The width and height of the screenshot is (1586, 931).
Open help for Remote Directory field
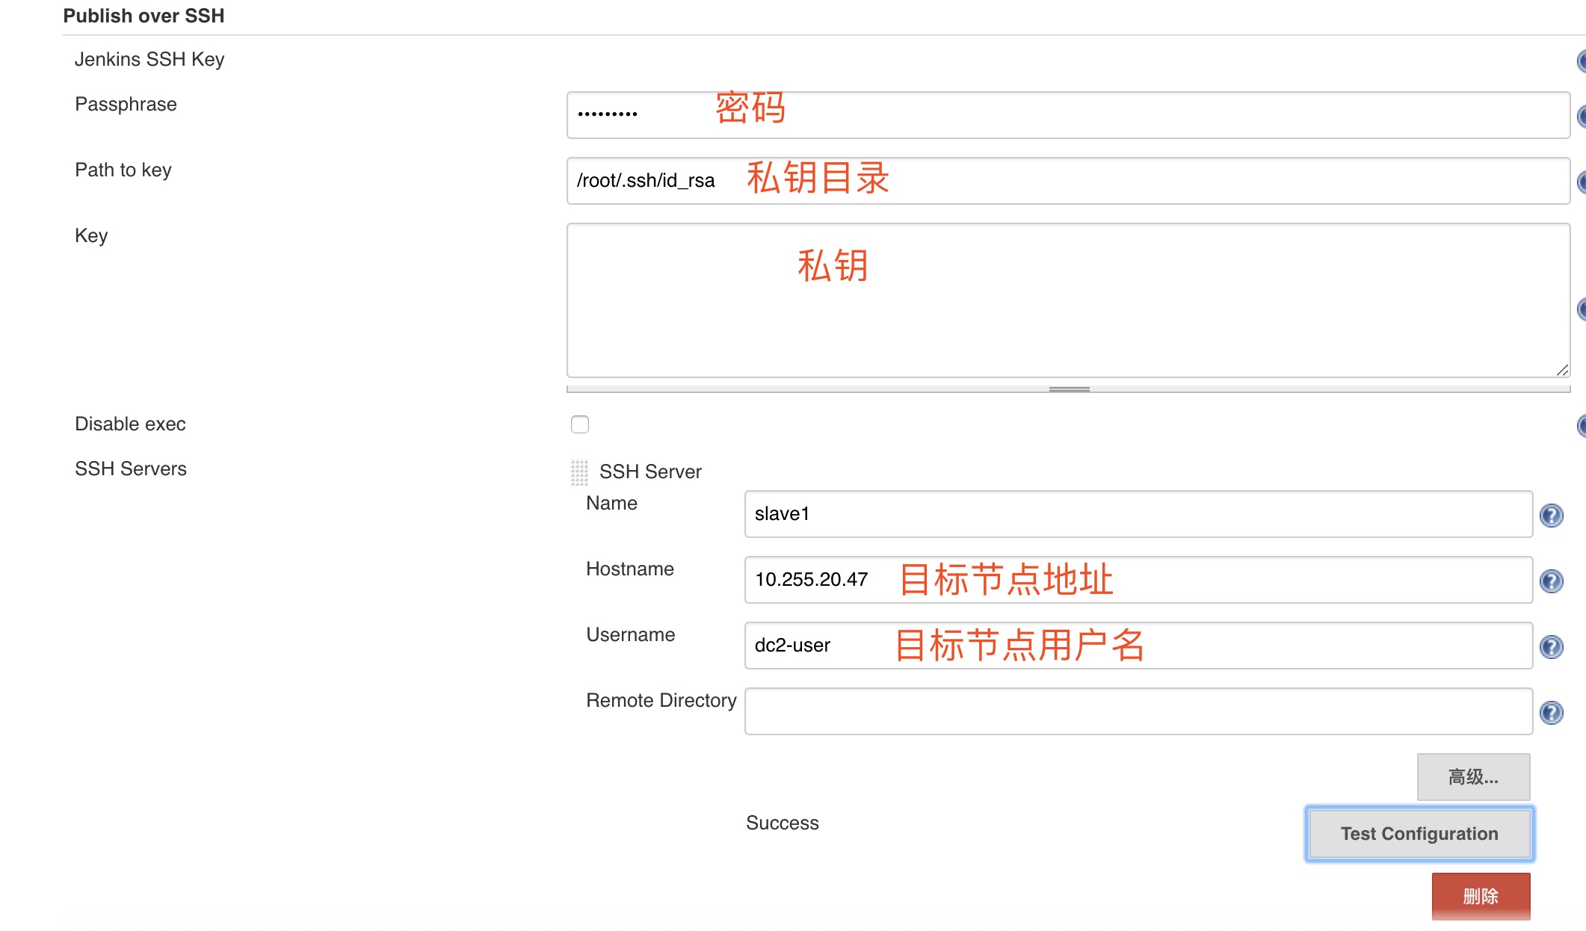tap(1551, 713)
